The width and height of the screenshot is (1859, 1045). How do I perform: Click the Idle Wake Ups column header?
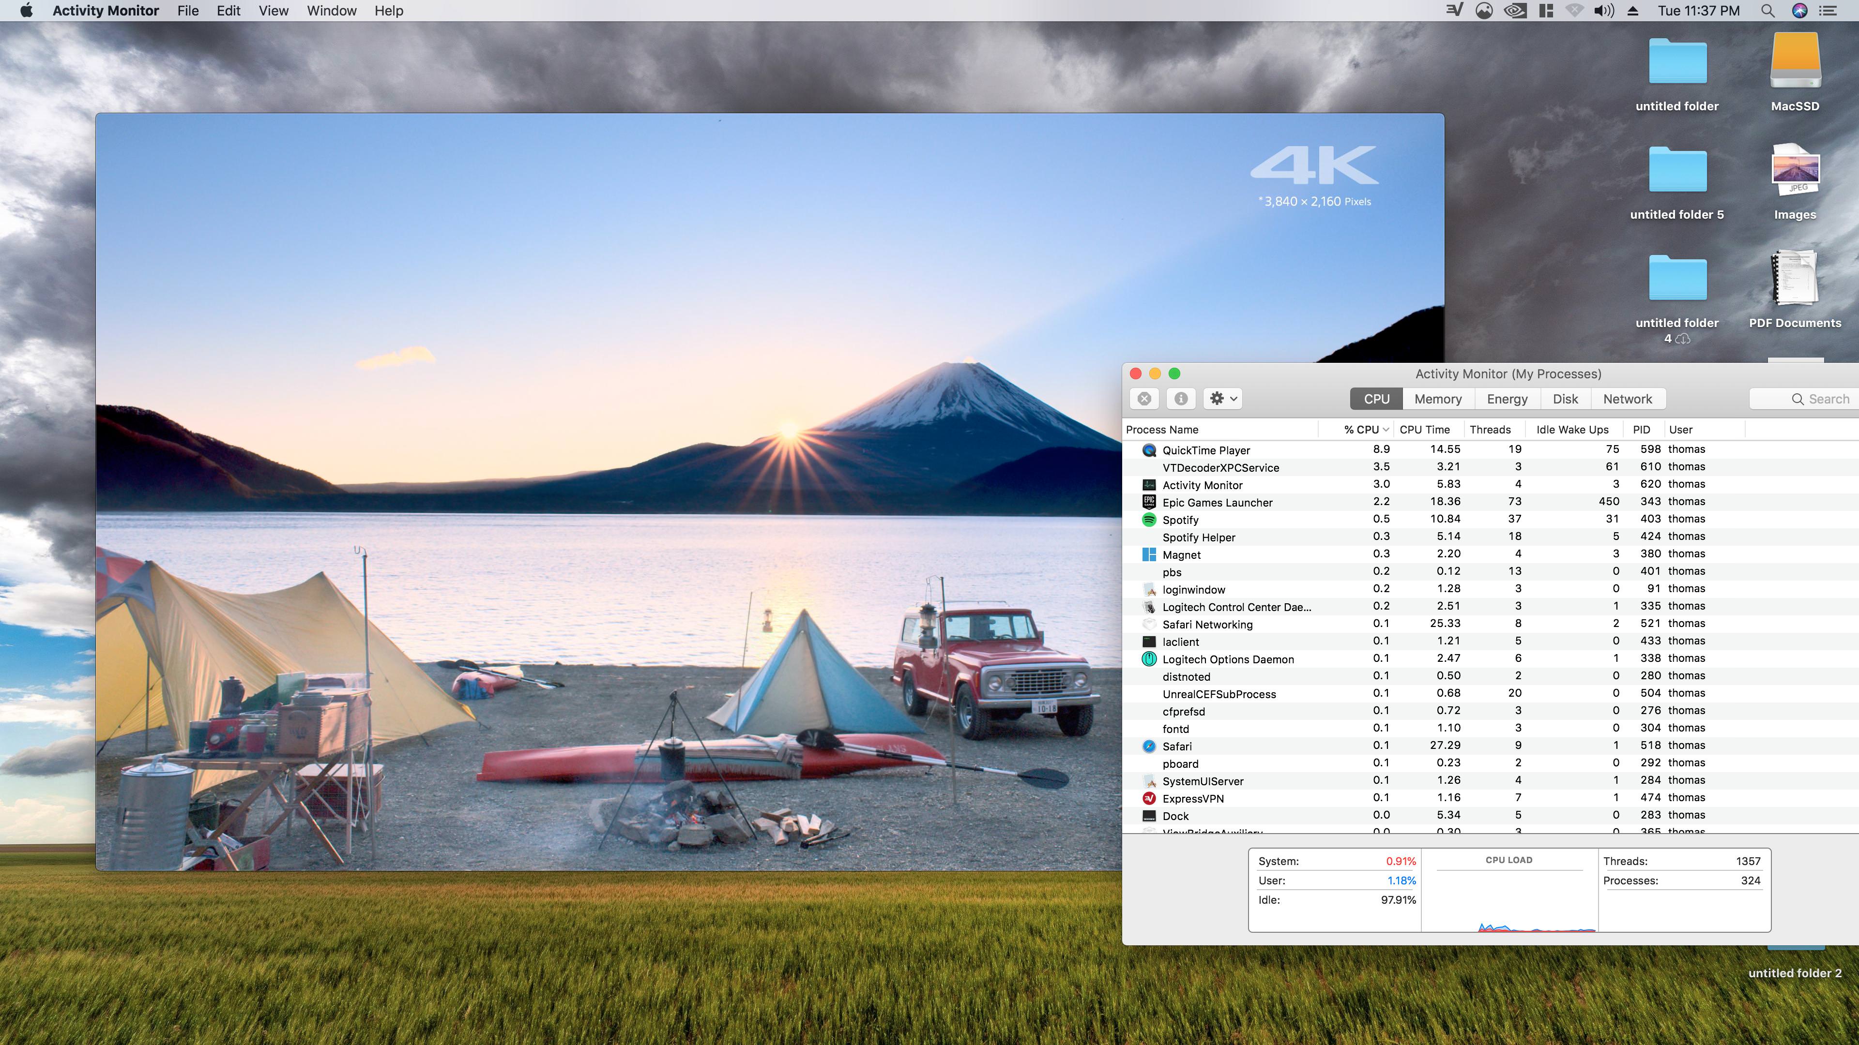pyautogui.click(x=1572, y=430)
